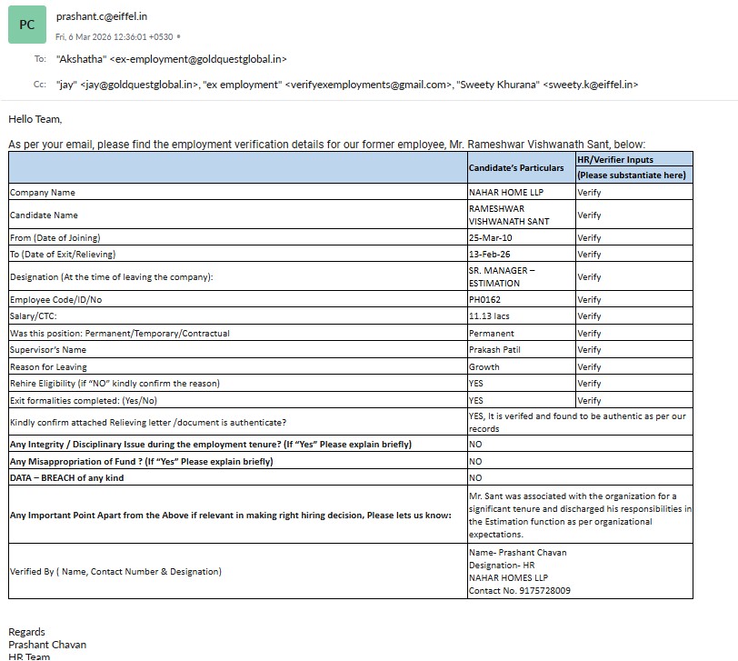The height and width of the screenshot is (661, 738).
Task: Click the 11.13 lacs salary cell
Action: [521, 315]
